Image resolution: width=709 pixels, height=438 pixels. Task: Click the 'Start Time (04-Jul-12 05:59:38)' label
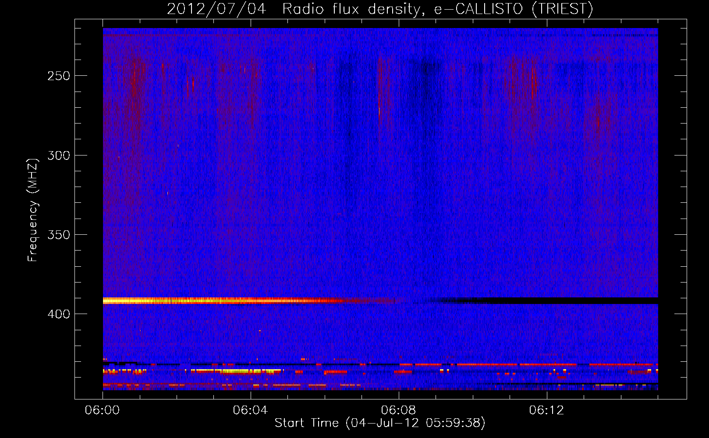click(x=380, y=423)
